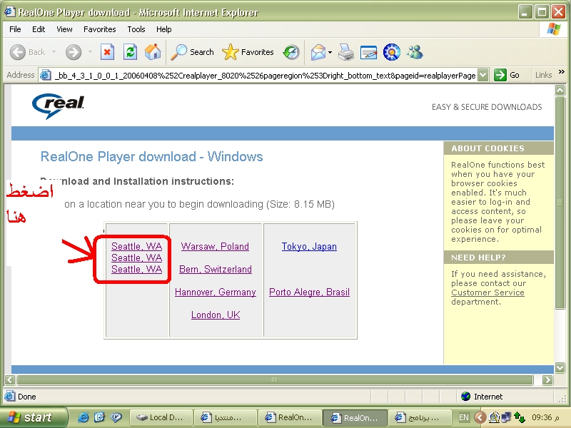Open the File menu
Screen dimensions: 571x428
(15, 29)
